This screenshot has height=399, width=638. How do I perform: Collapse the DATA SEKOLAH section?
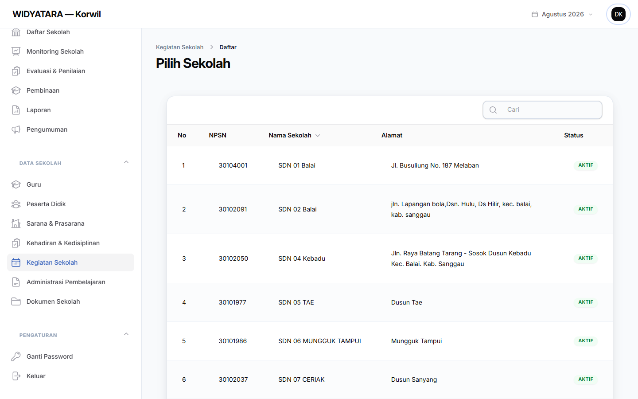pos(126,162)
